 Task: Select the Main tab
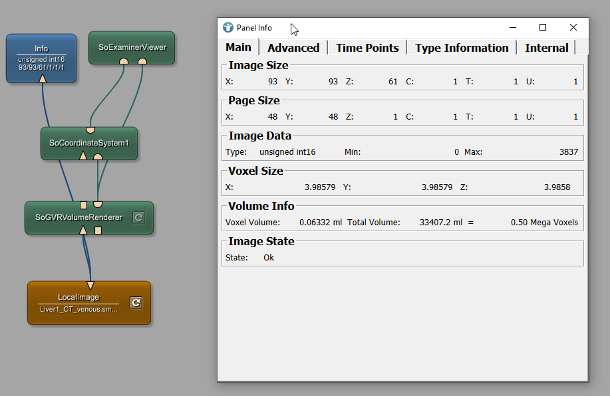tap(238, 48)
